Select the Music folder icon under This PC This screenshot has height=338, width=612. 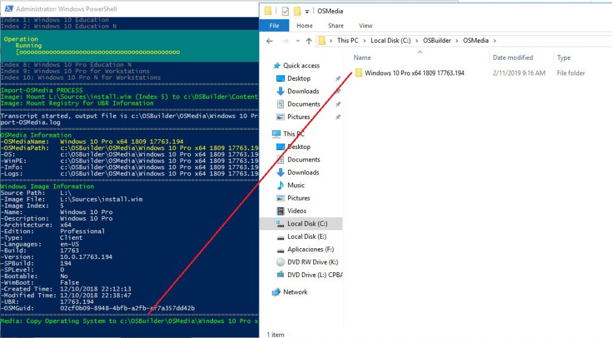(281, 185)
